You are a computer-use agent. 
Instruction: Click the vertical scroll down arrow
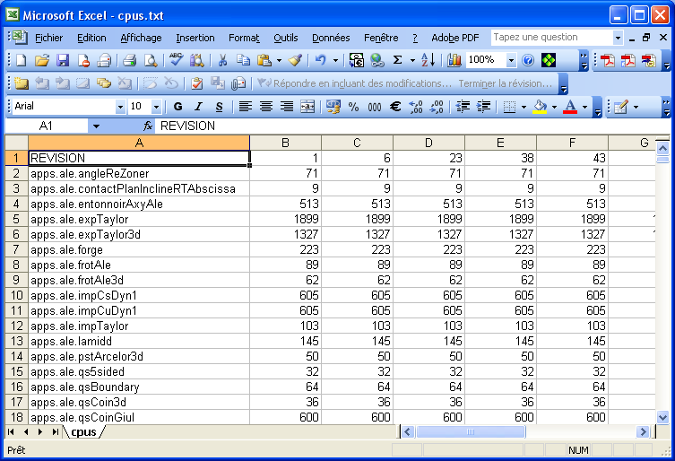tap(663, 417)
